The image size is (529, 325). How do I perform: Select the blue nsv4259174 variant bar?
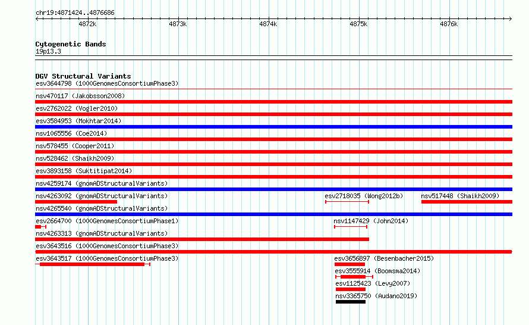tap(273, 189)
